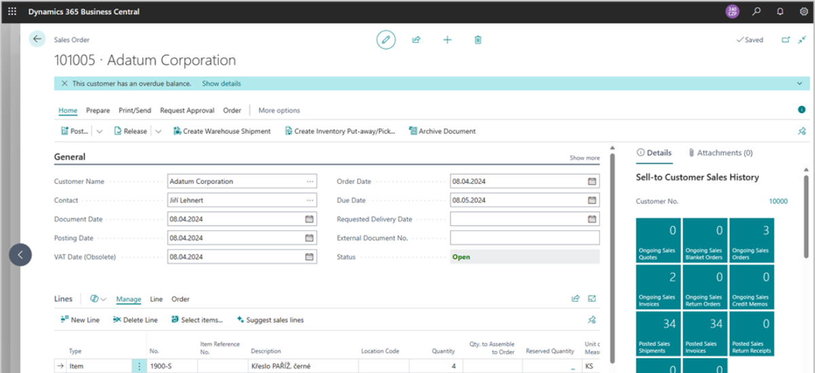Dismiss the overdue balance notification
The width and height of the screenshot is (815, 373).
[x=65, y=83]
